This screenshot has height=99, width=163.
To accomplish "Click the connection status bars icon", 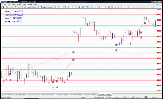I will click(146, 97).
